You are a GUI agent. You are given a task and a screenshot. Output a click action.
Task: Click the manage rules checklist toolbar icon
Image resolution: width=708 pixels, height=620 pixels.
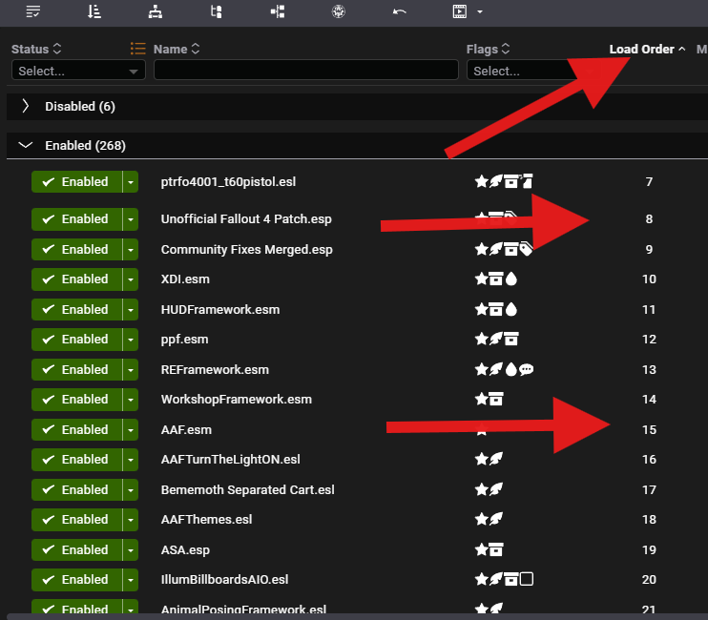coord(33,11)
